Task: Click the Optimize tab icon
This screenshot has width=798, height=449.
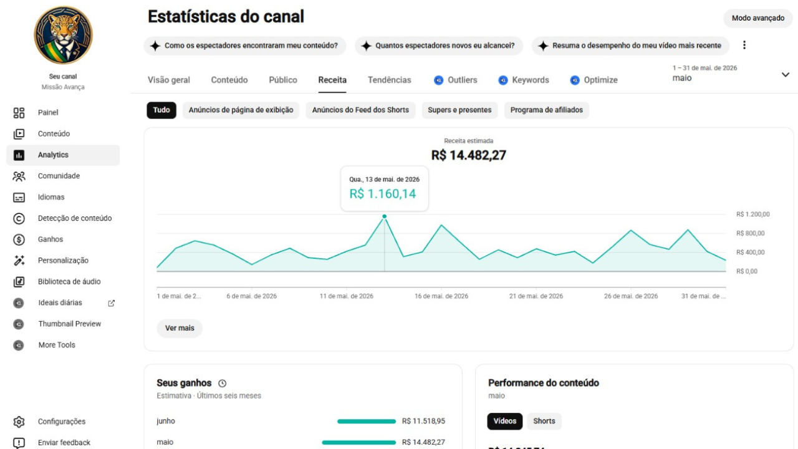Action: [x=575, y=80]
